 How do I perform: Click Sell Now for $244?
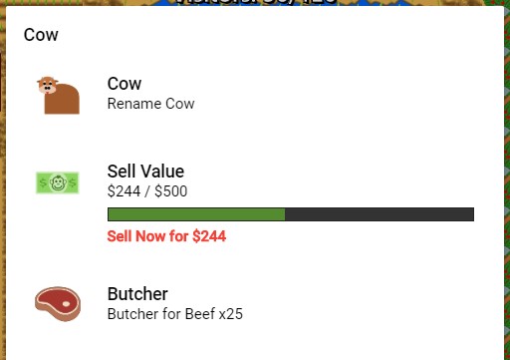[x=166, y=236]
